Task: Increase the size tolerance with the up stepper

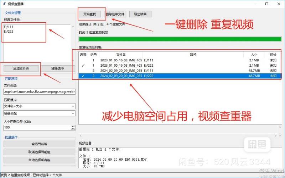Action: coord(73,126)
